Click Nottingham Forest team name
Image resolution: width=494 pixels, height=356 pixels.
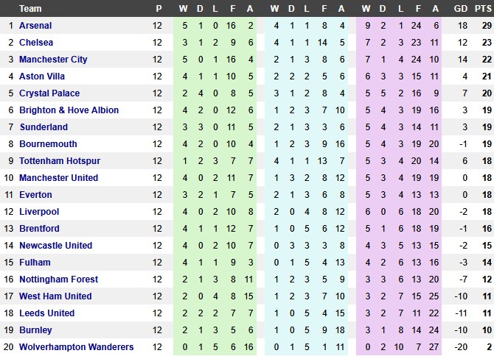58,280
